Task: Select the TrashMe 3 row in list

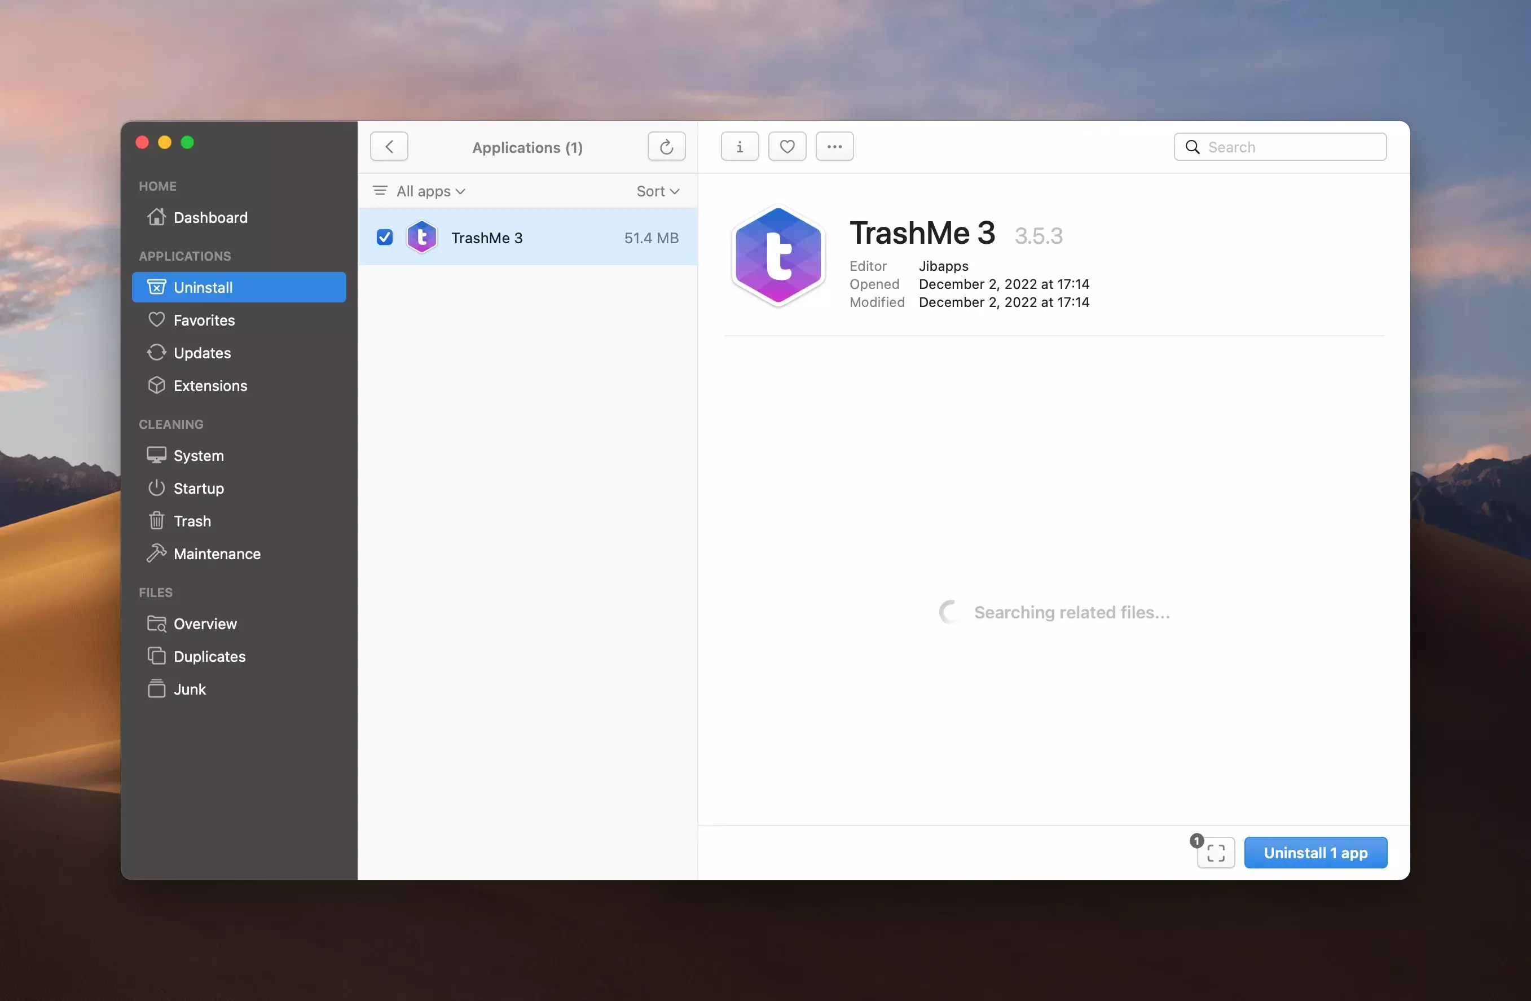Action: coord(527,238)
